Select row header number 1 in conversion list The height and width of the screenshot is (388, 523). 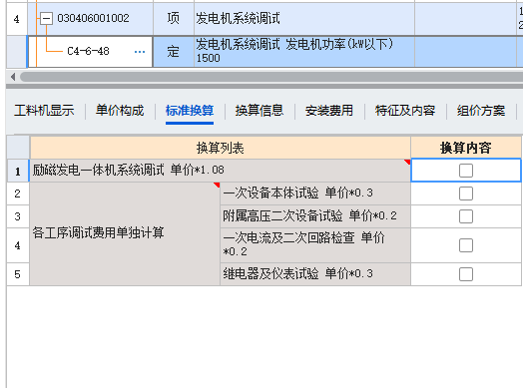(x=18, y=171)
